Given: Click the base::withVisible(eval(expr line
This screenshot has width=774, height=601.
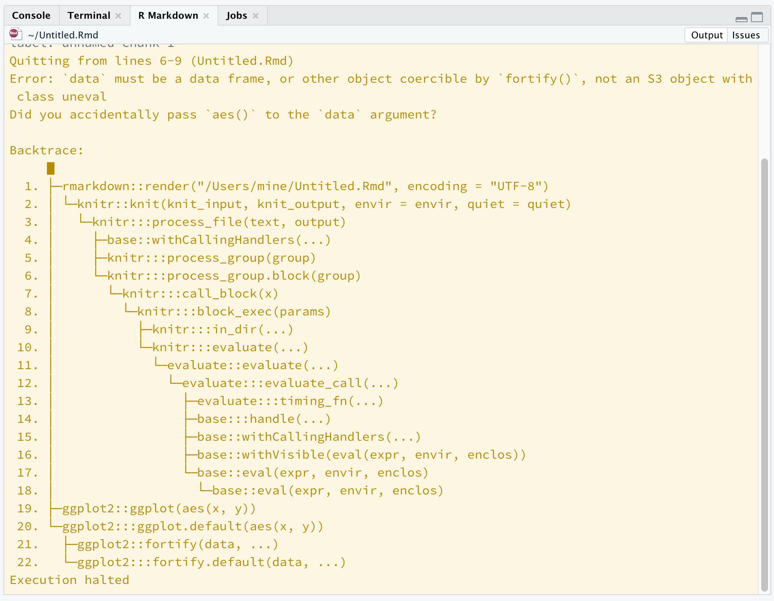Looking at the screenshot, I should point(361,455).
